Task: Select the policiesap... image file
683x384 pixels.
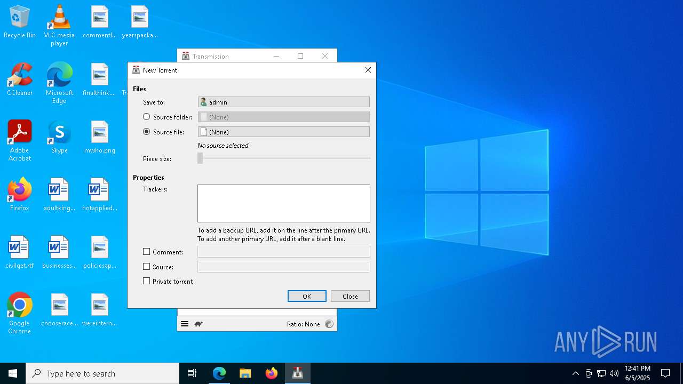Action: click(x=100, y=253)
